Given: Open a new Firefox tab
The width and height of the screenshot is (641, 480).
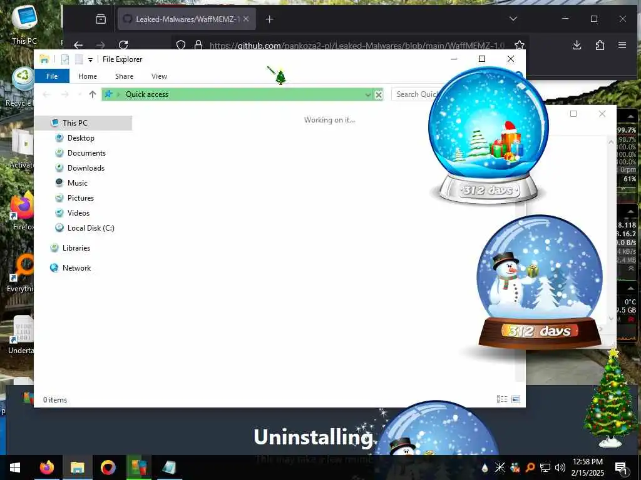Looking at the screenshot, I should pyautogui.click(x=269, y=19).
